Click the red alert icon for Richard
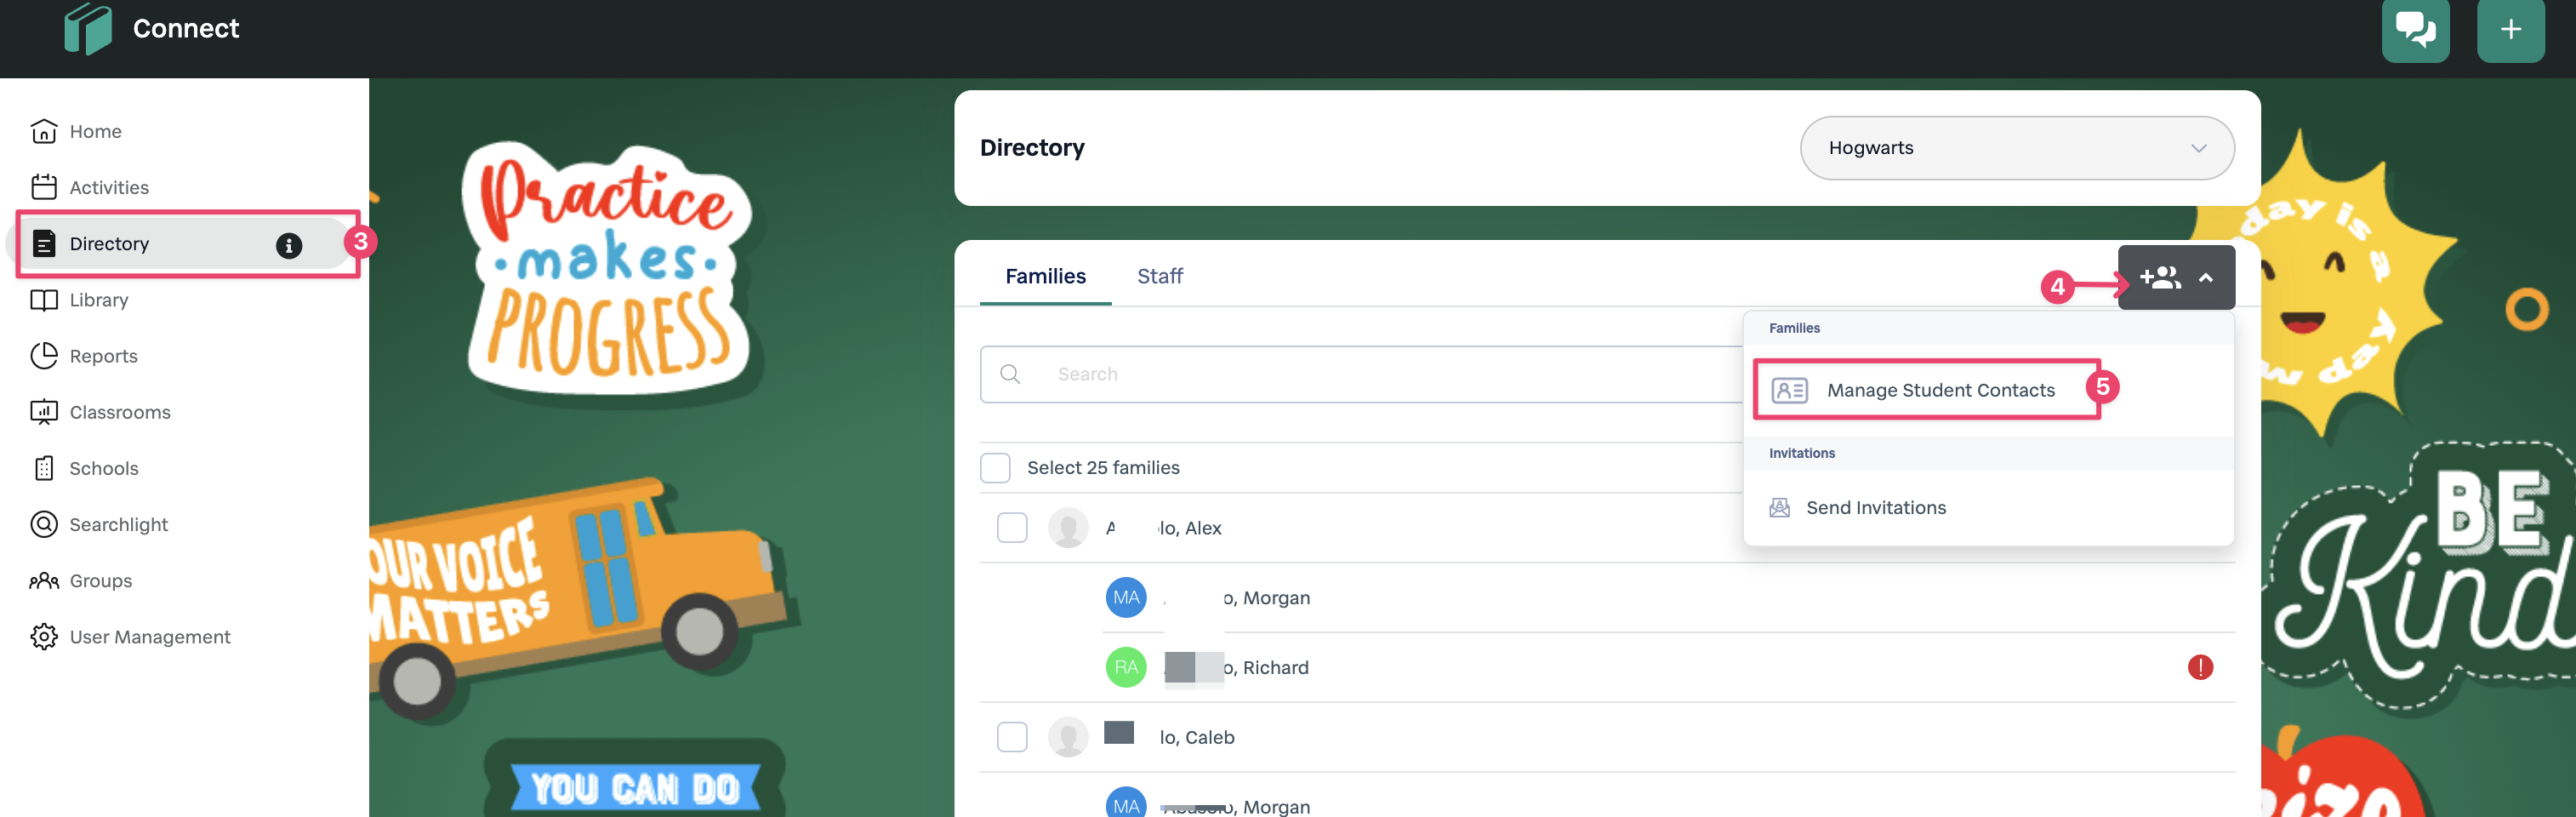 tap(2200, 667)
